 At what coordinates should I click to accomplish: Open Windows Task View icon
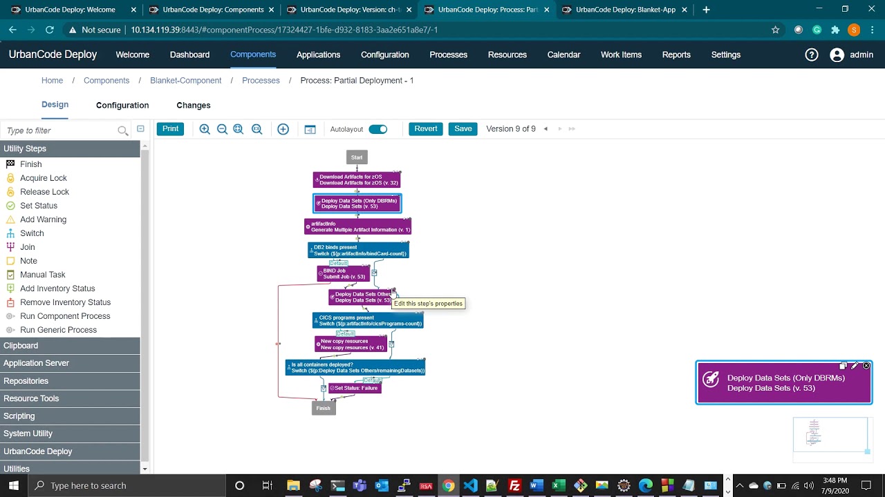pos(267,485)
